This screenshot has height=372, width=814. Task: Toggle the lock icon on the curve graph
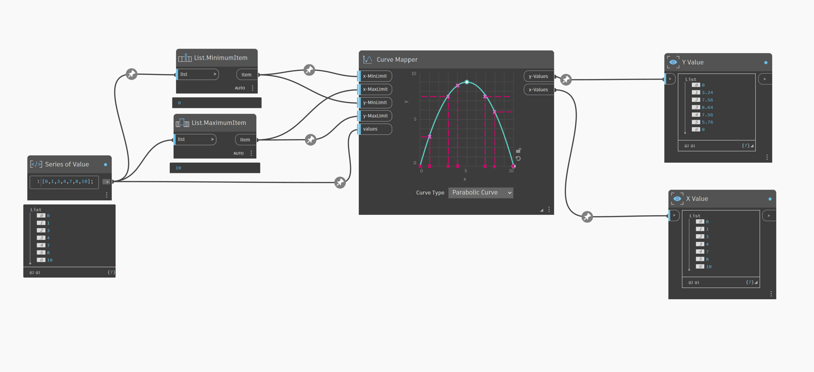coord(519,151)
